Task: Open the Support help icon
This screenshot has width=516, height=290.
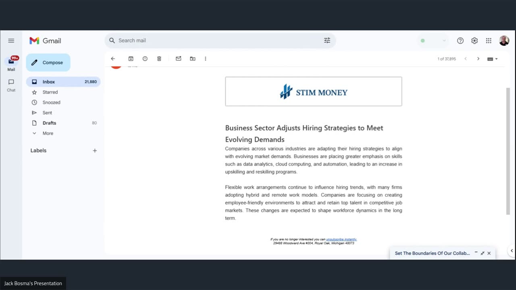Action: (460, 41)
